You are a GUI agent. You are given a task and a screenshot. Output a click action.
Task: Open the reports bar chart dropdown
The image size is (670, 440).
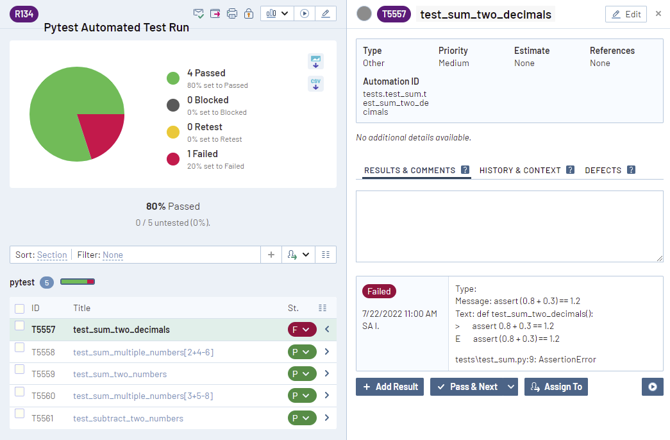(x=277, y=13)
